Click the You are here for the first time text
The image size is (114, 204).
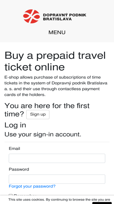47,110
